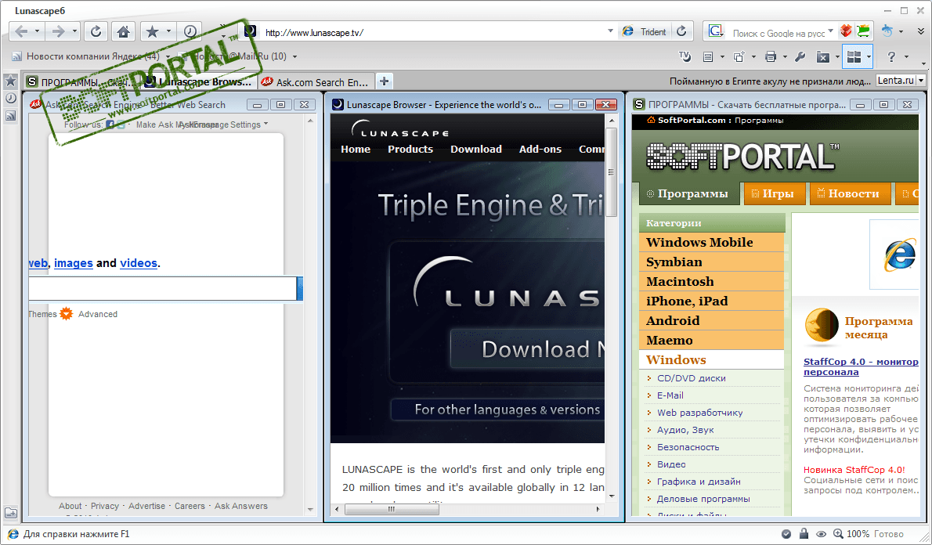The height and width of the screenshot is (545, 932).
Task: Expand the address bar URL dropdown
Action: pyautogui.click(x=610, y=31)
